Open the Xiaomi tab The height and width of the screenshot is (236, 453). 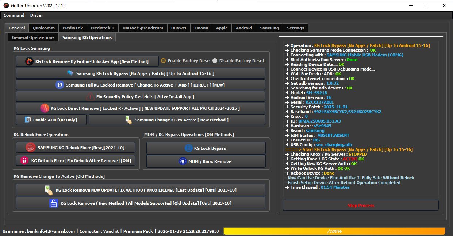tap(201, 28)
